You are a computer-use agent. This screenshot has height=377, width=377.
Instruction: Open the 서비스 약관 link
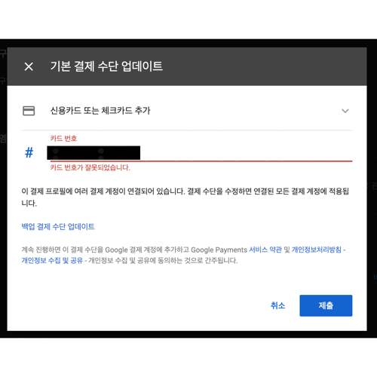[x=265, y=250]
